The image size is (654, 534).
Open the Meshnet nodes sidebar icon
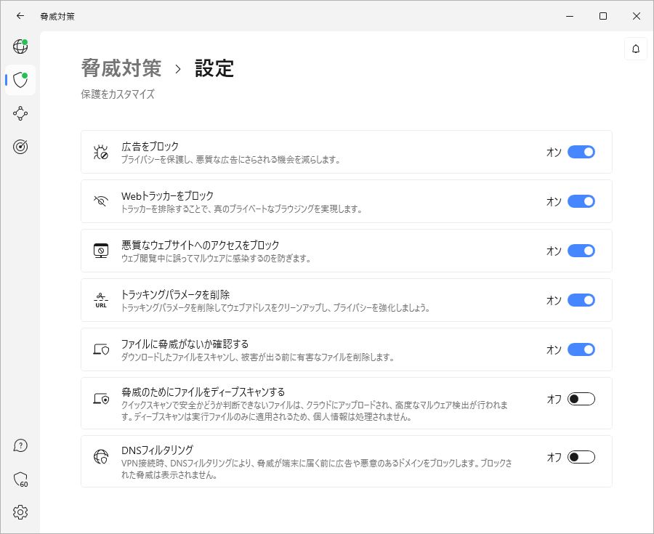20,113
